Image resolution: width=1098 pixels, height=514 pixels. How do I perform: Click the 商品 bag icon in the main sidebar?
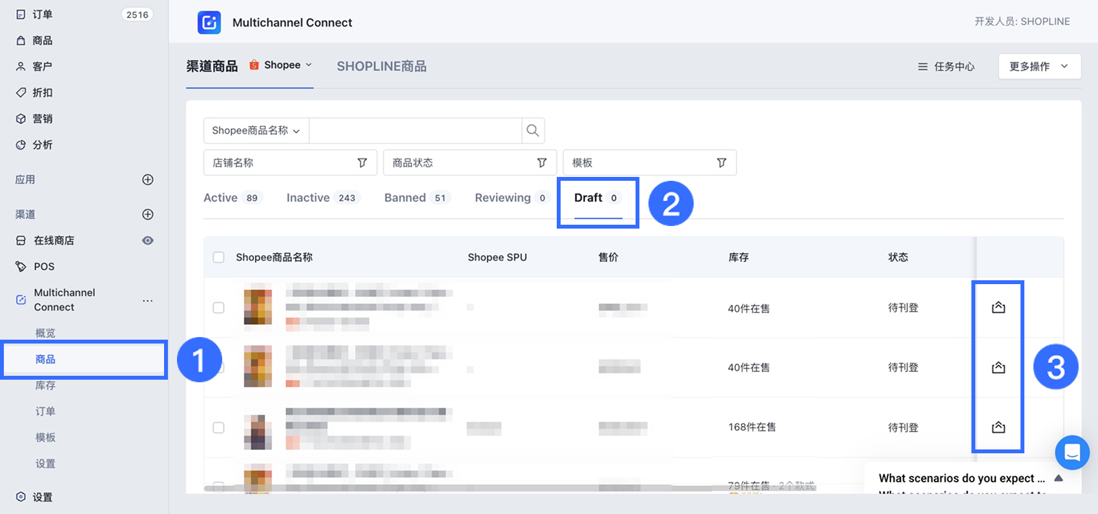point(21,41)
